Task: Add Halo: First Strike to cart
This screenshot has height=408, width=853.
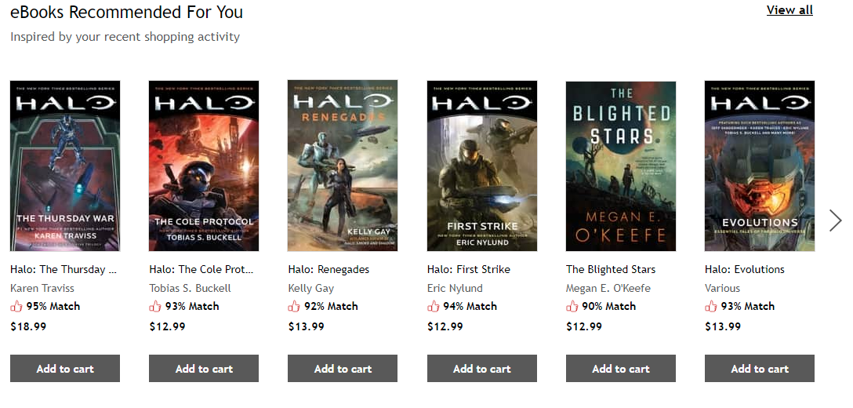Action: pyautogui.click(x=482, y=369)
